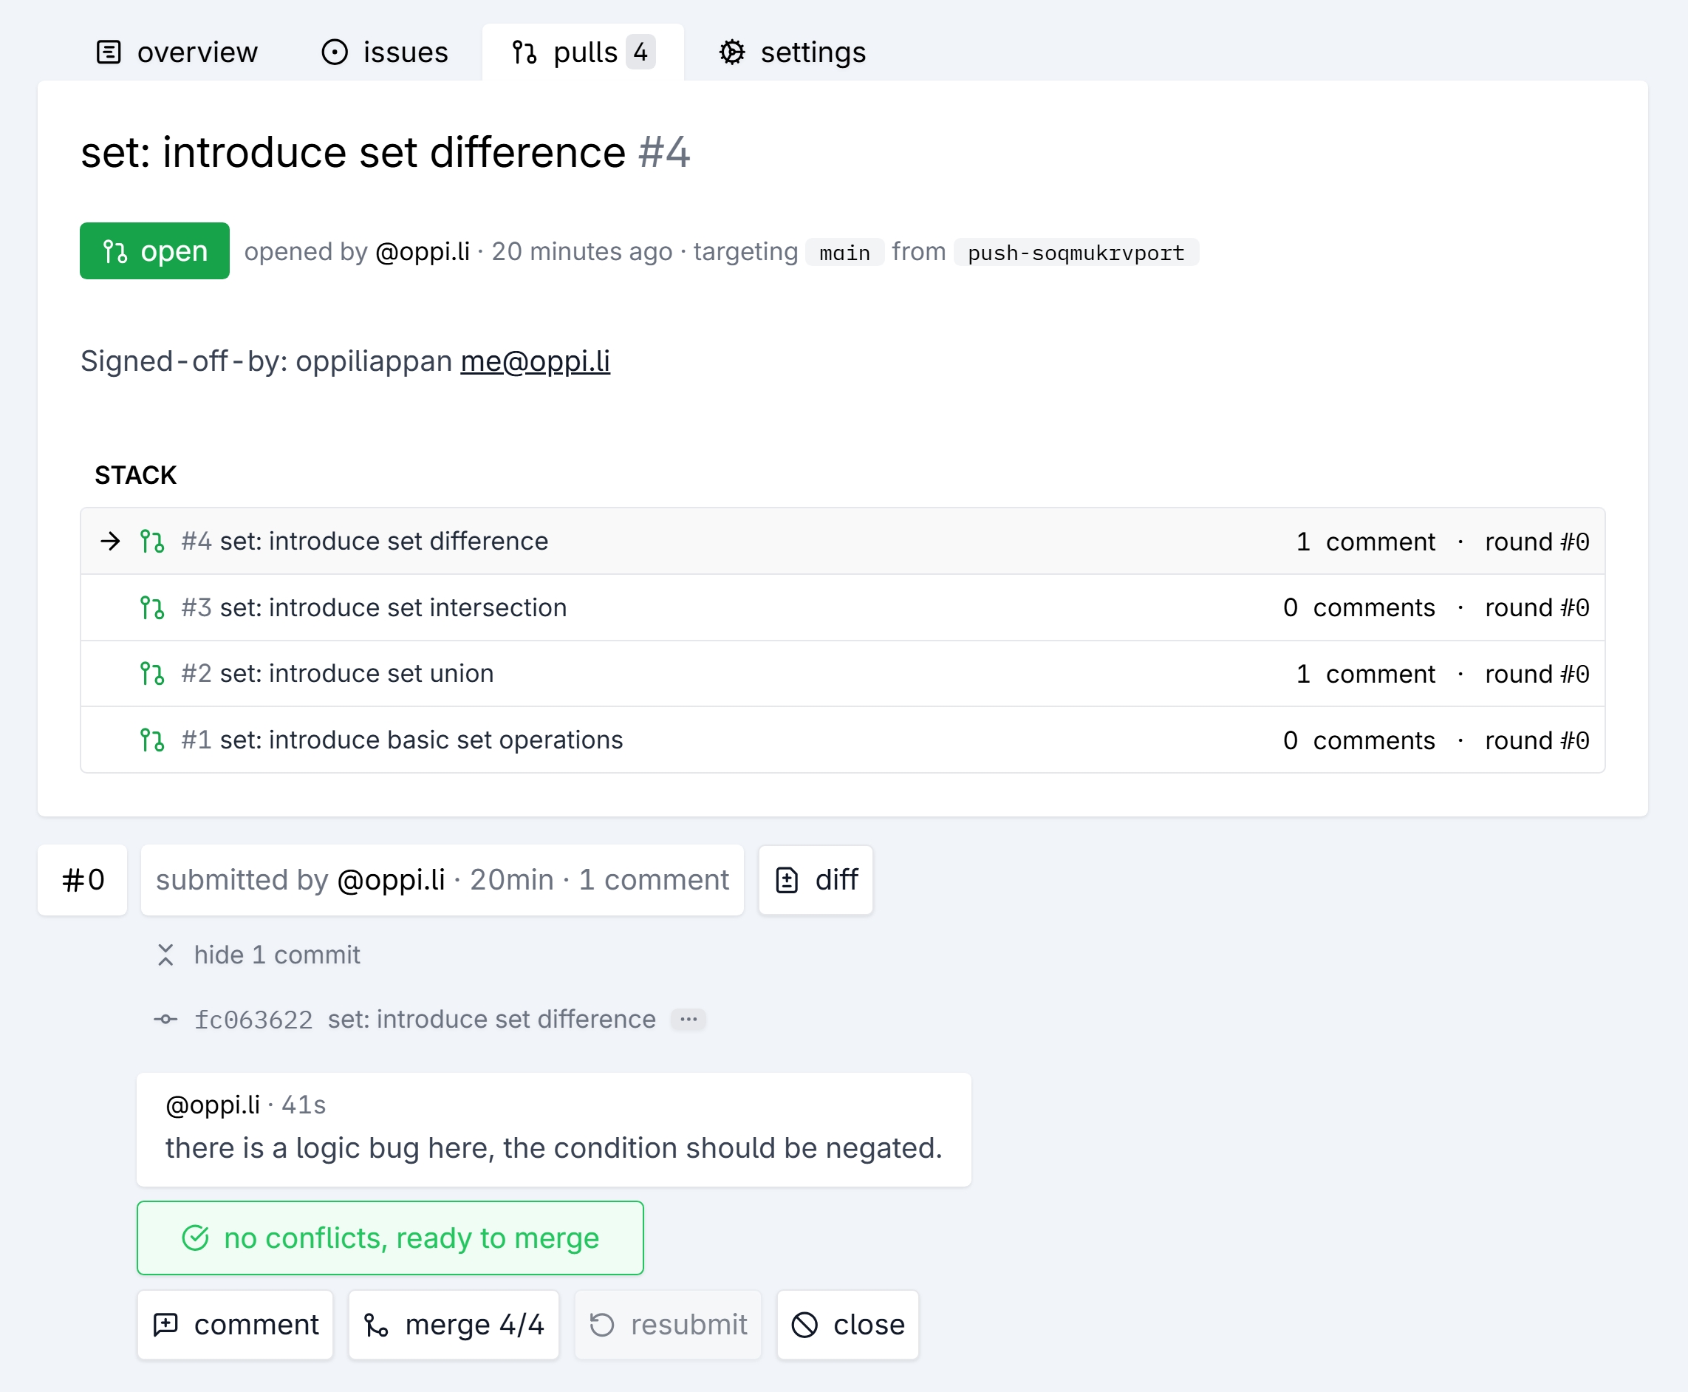This screenshot has width=1688, height=1392.
Task: Click arrow icon on current stack row
Action: tap(111, 542)
